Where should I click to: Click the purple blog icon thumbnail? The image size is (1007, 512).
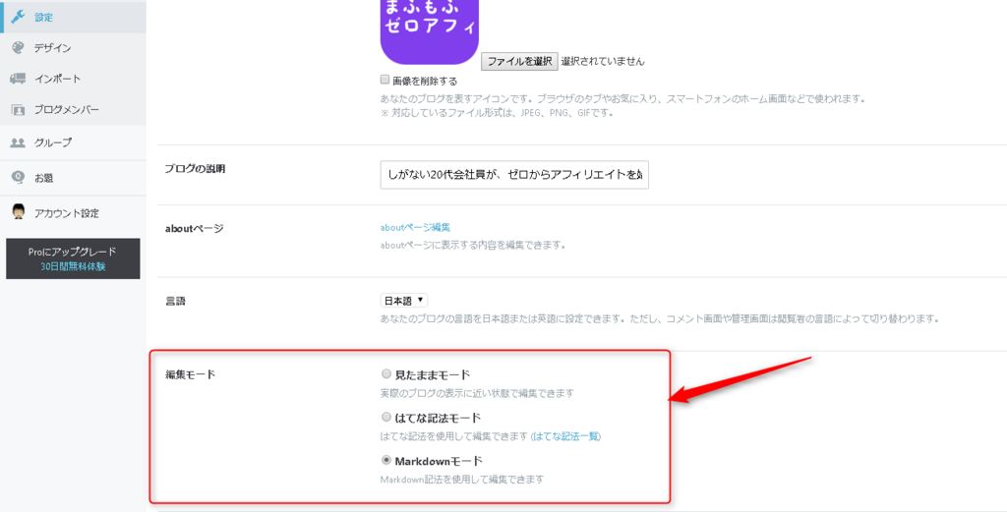430,31
